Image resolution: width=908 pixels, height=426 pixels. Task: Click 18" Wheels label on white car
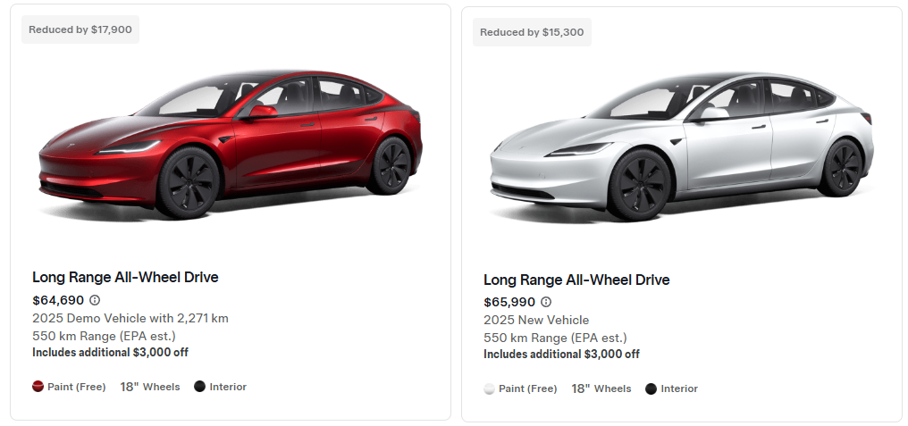point(601,388)
